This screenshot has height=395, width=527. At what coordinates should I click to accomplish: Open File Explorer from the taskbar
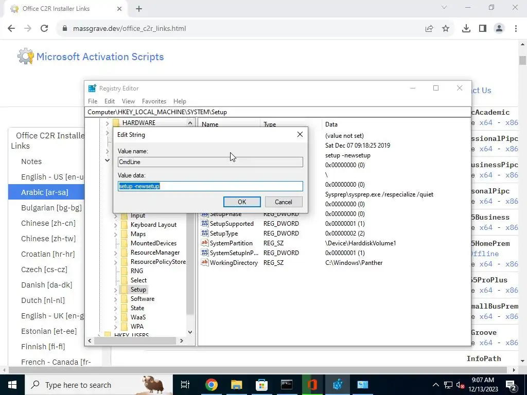(x=236, y=385)
